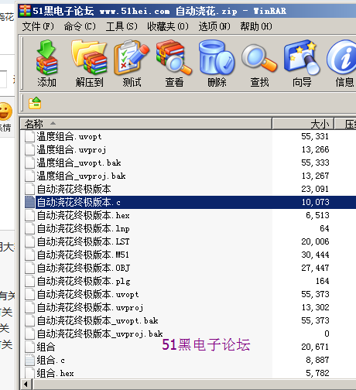Image resolution: width=356 pixels, height=390 pixels.
Task: Select file 自动浇花终极版本.hex
Action: 83,215
